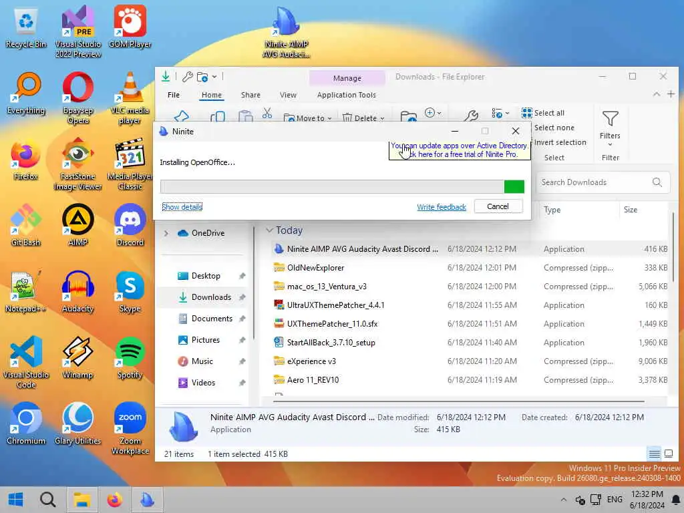Open the Everything search desktop icon
Screen dimensions: 684x513
click(26, 94)
